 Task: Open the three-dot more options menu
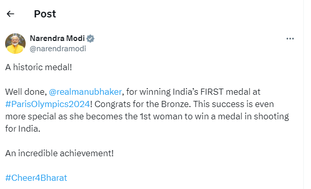pos(290,39)
